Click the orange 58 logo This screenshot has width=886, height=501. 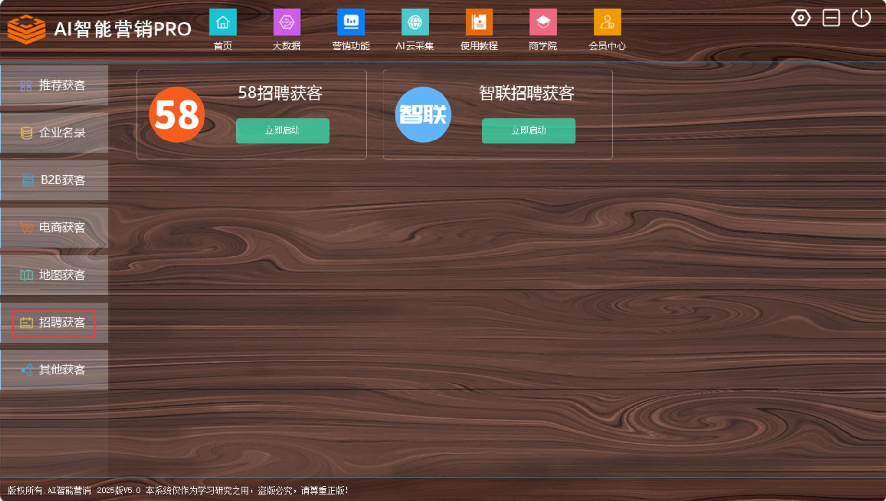point(177,115)
